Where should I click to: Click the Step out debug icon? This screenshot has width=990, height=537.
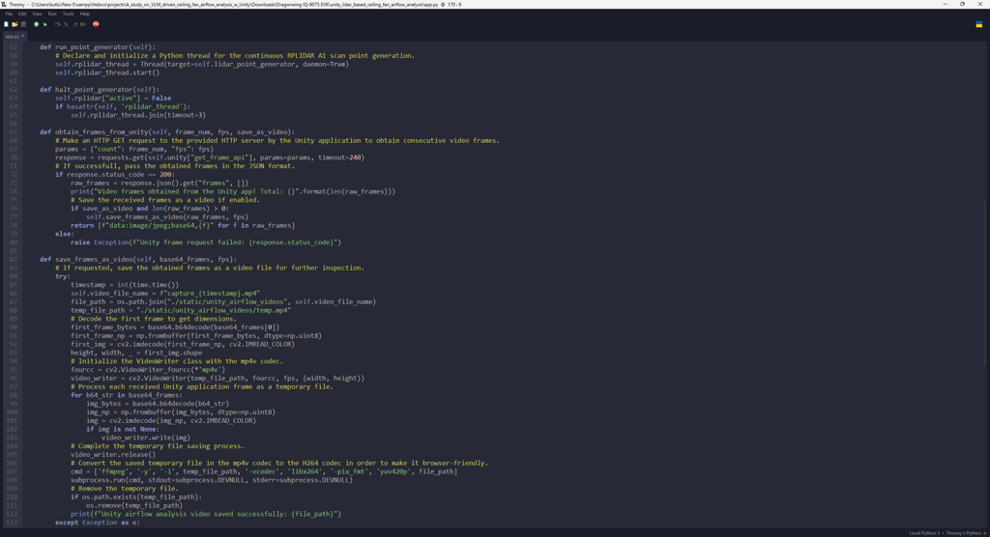click(74, 24)
